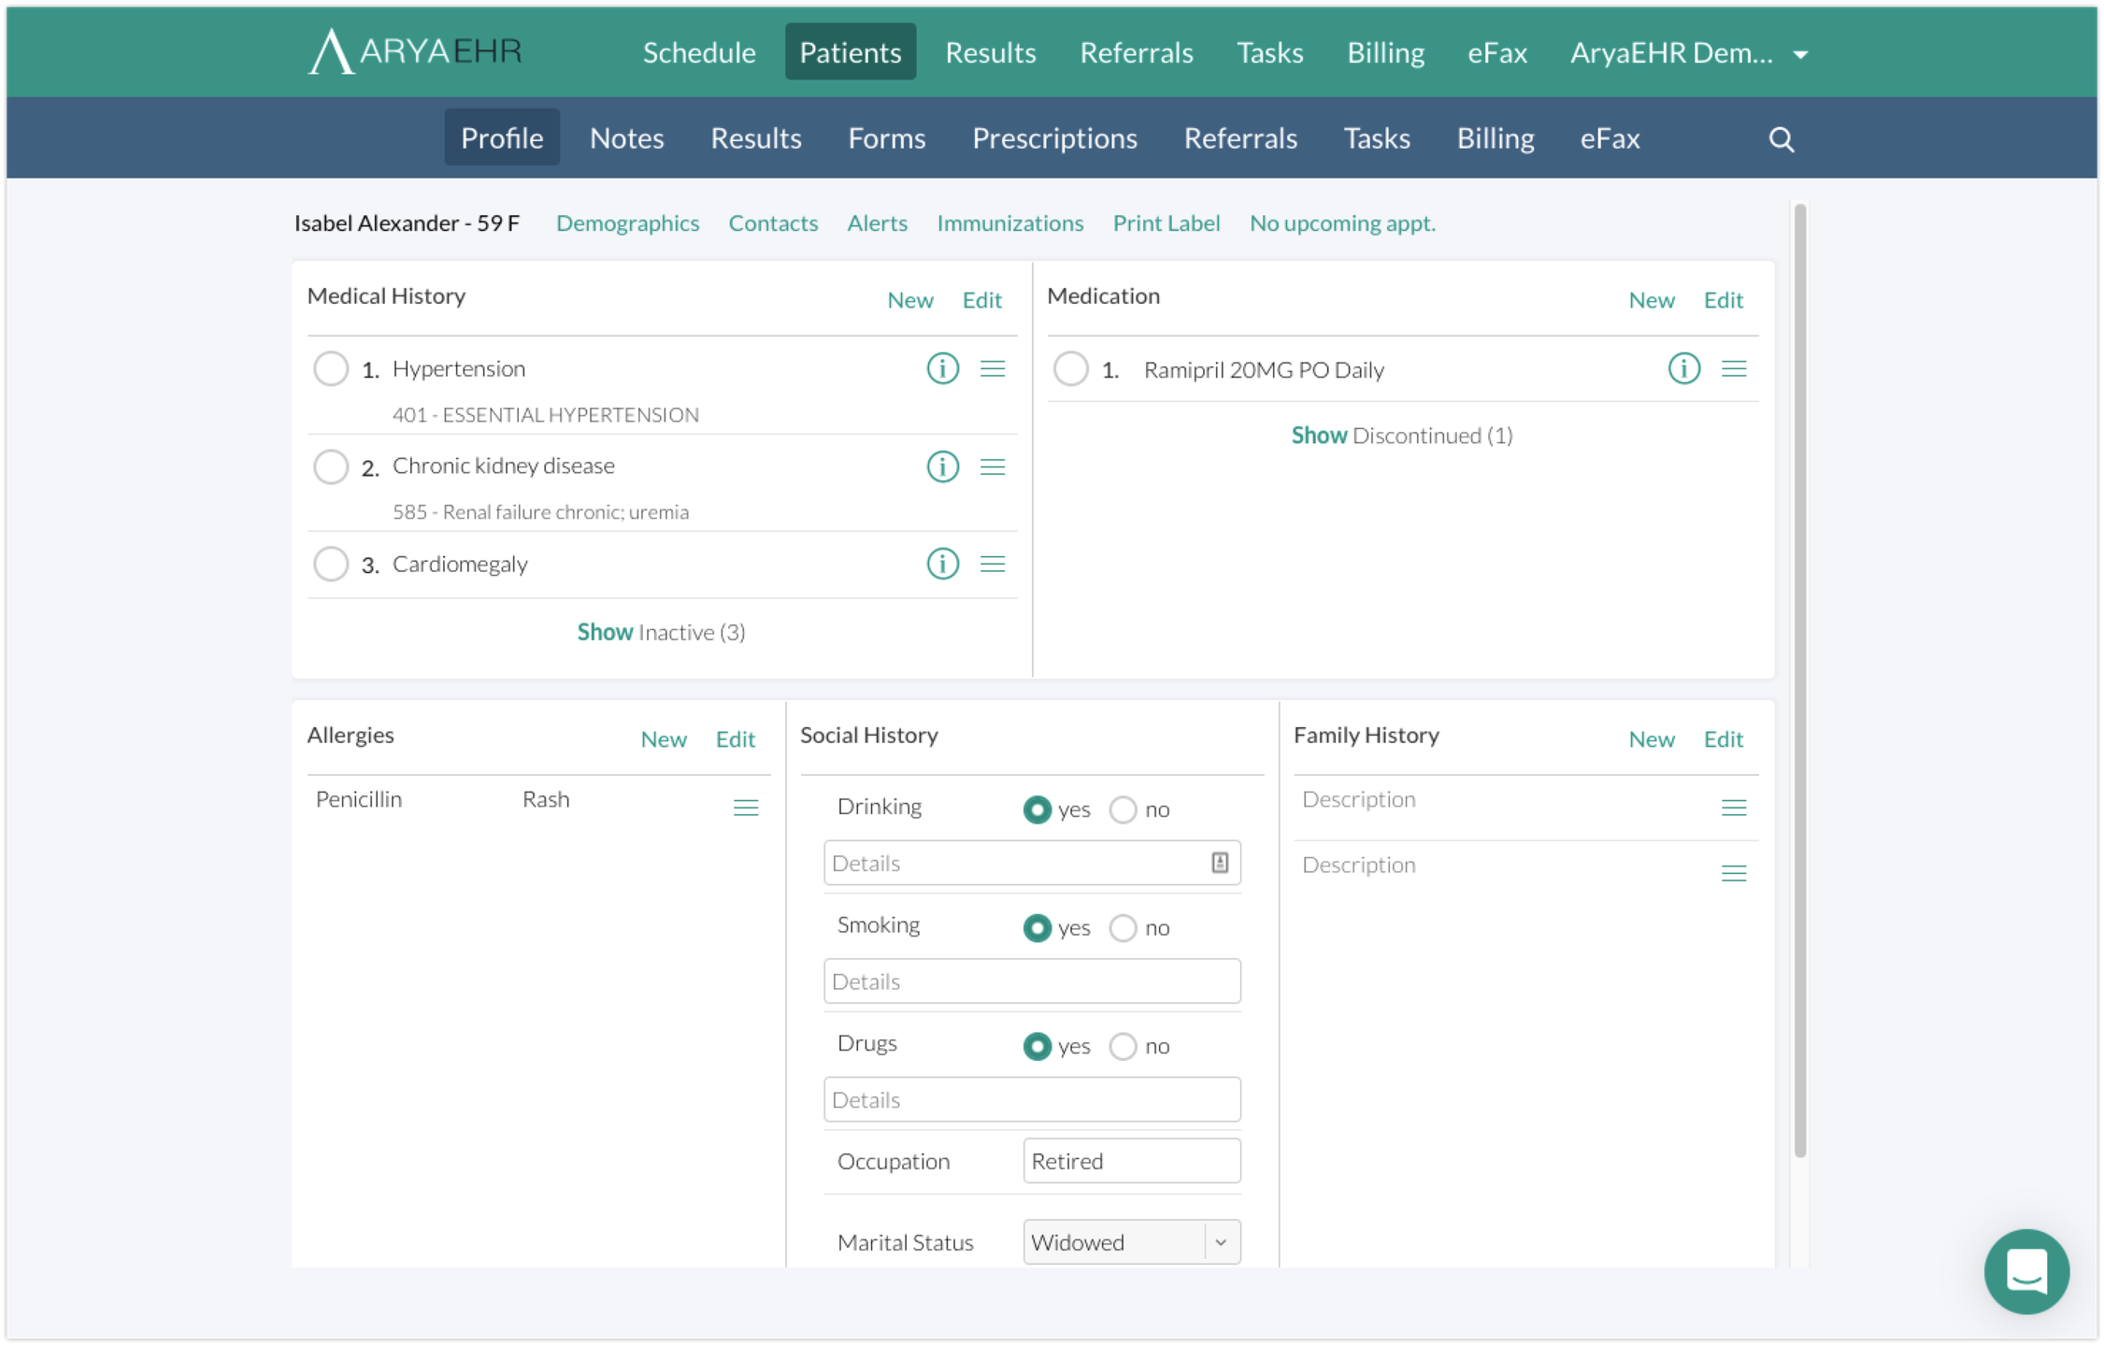Viewport: 2104px width, 1346px height.
Task: Open the Penicillin allergy row menu
Action: click(745, 808)
